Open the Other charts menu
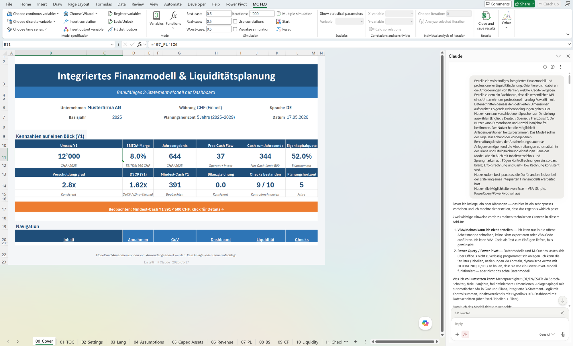 coord(506,20)
